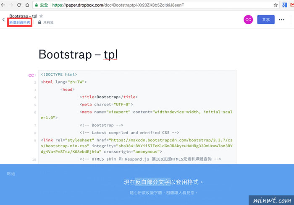This screenshot has height=205, width=294.
Task: Click the meta charset="UTF-8" line
Action: [x=106, y=104]
